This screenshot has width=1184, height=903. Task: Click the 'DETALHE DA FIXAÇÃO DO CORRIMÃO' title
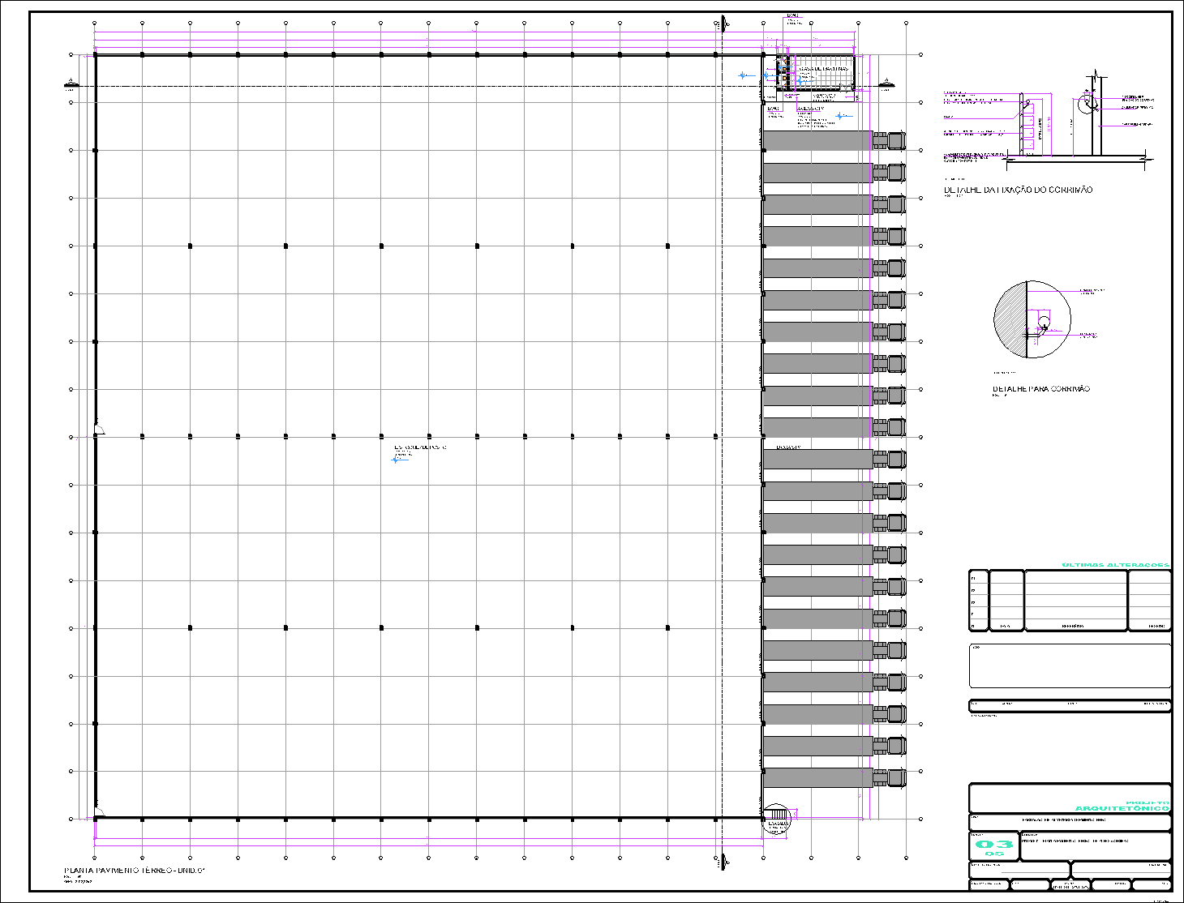tap(1018, 190)
